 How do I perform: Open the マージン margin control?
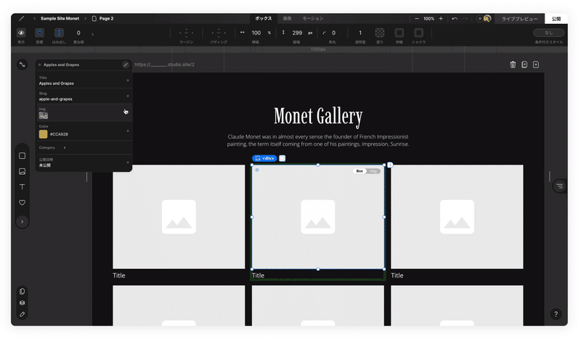pyautogui.click(x=186, y=33)
